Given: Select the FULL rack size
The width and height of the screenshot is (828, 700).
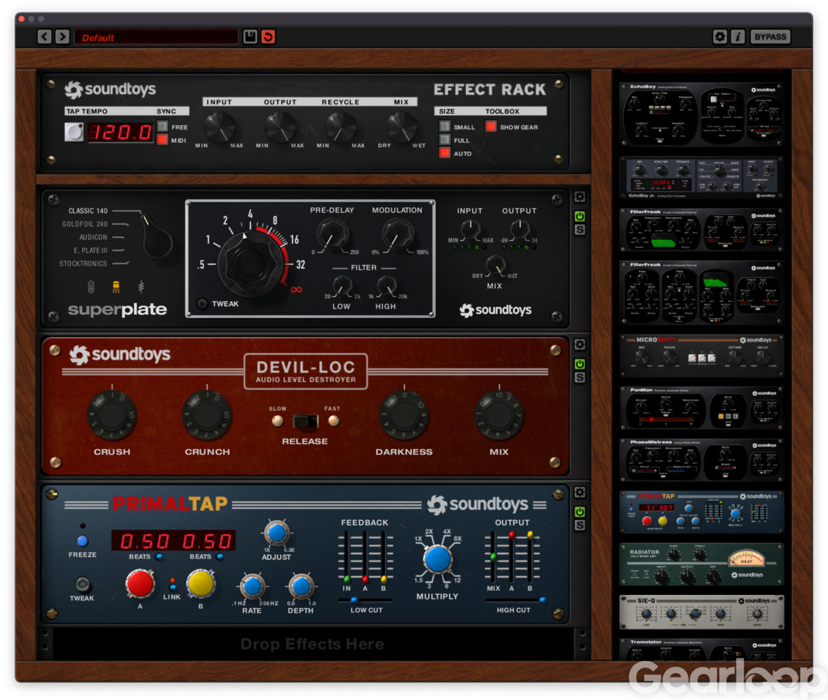Looking at the screenshot, I should [x=445, y=140].
